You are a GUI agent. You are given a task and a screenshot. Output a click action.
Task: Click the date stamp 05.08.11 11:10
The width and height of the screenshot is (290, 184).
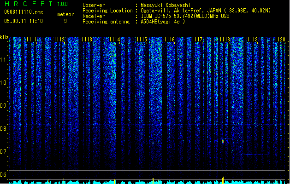[x=24, y=21]
